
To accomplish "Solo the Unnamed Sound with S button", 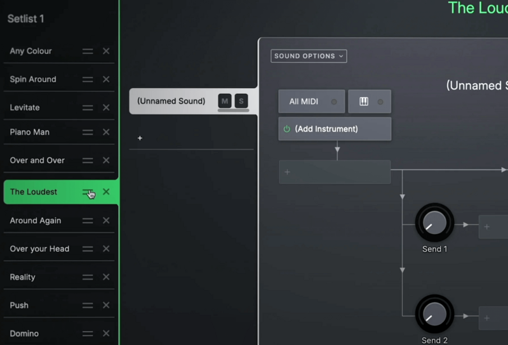I will pos(241,101).
